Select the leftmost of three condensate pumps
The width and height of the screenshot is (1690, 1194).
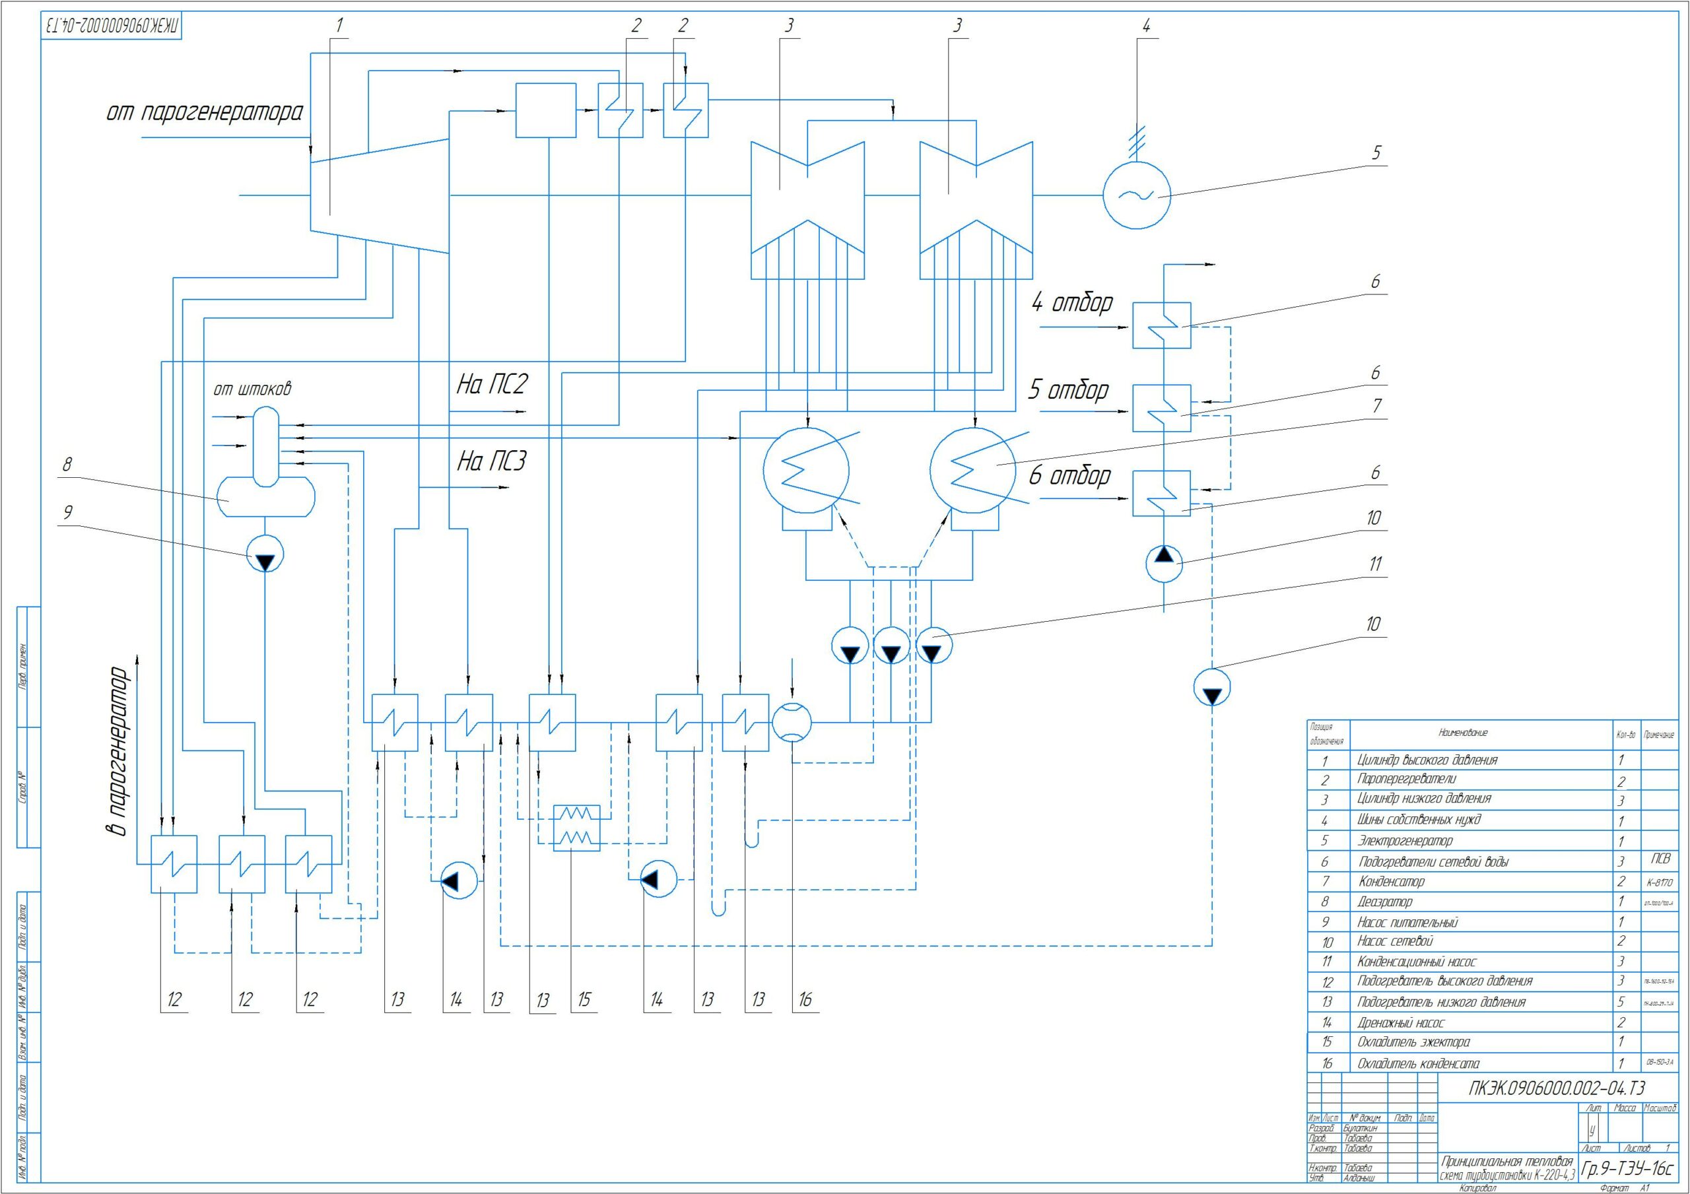pyautogui.click(x=850, y=646)
